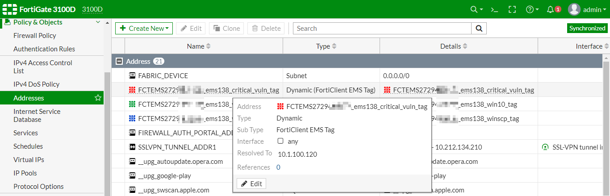Click the FortiGate logo icon
610x196 pixels.
click(9, 9)
